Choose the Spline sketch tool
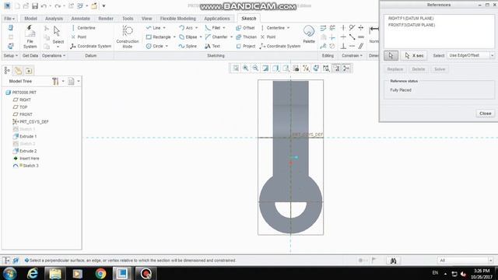The image size is (498, 280). click(x=188, y=46)
